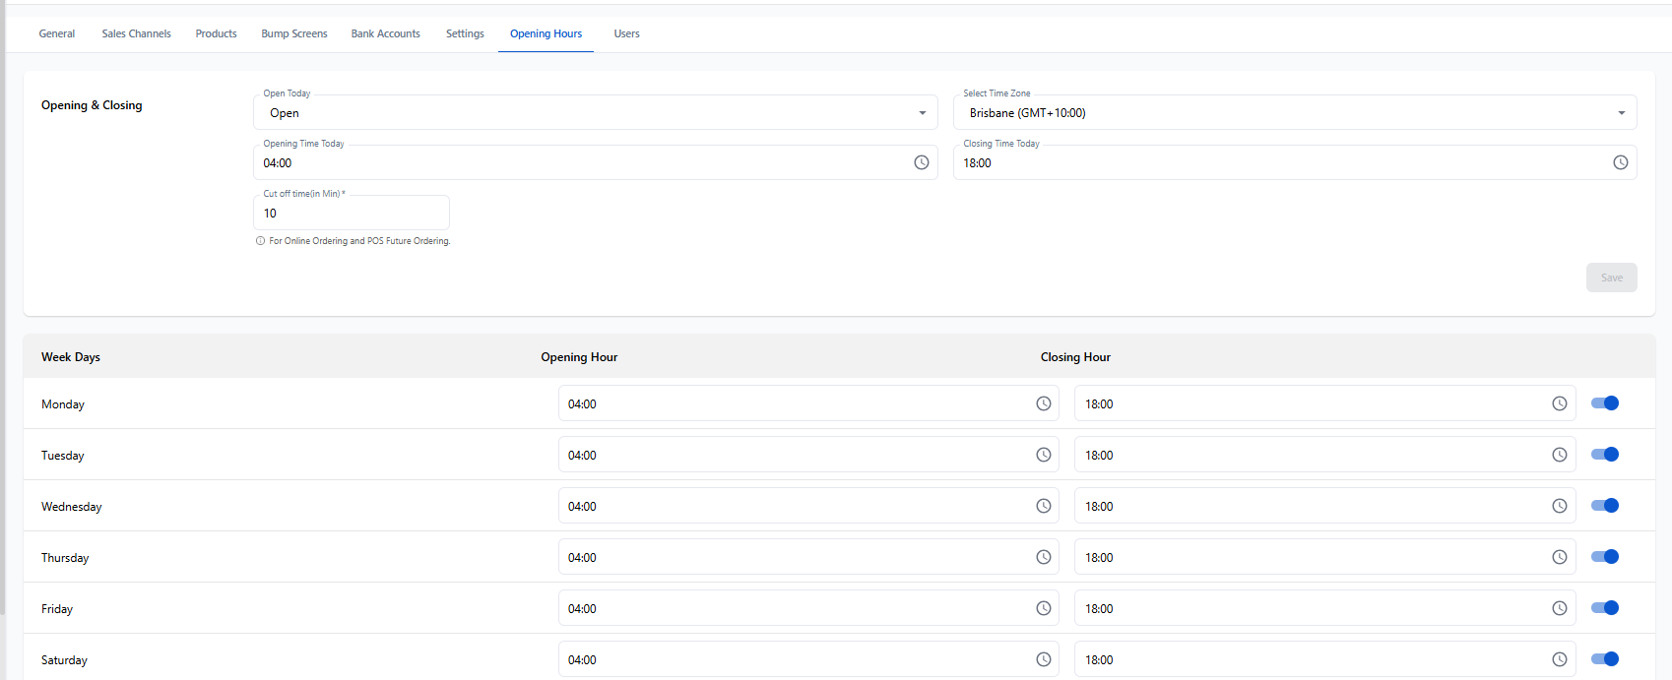Click Monday opening hour clock icon

point(1043,403)
